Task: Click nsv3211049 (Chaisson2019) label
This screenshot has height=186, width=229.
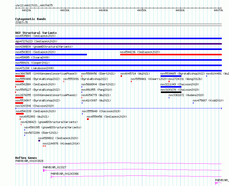Action: coord(180,84)
